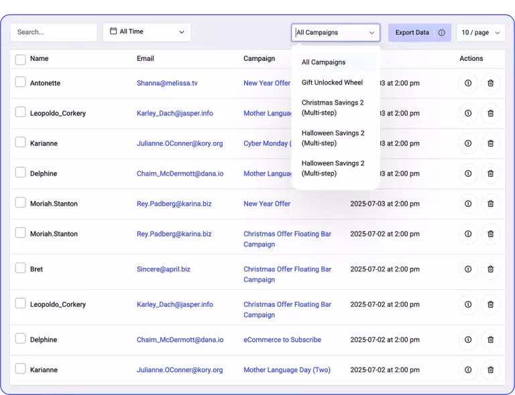Tick Delphine's eCommerce to Subscribe row checkbox
The image size is (515, 395).
point(20,339)
